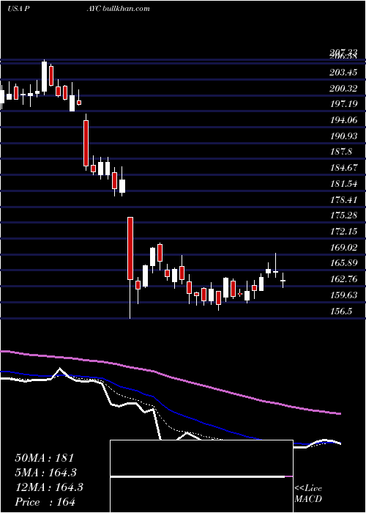Viewport: 366px width, 513px height.
Task: Click the bullkhan.com watermark title text
Action: click(126, 8)
